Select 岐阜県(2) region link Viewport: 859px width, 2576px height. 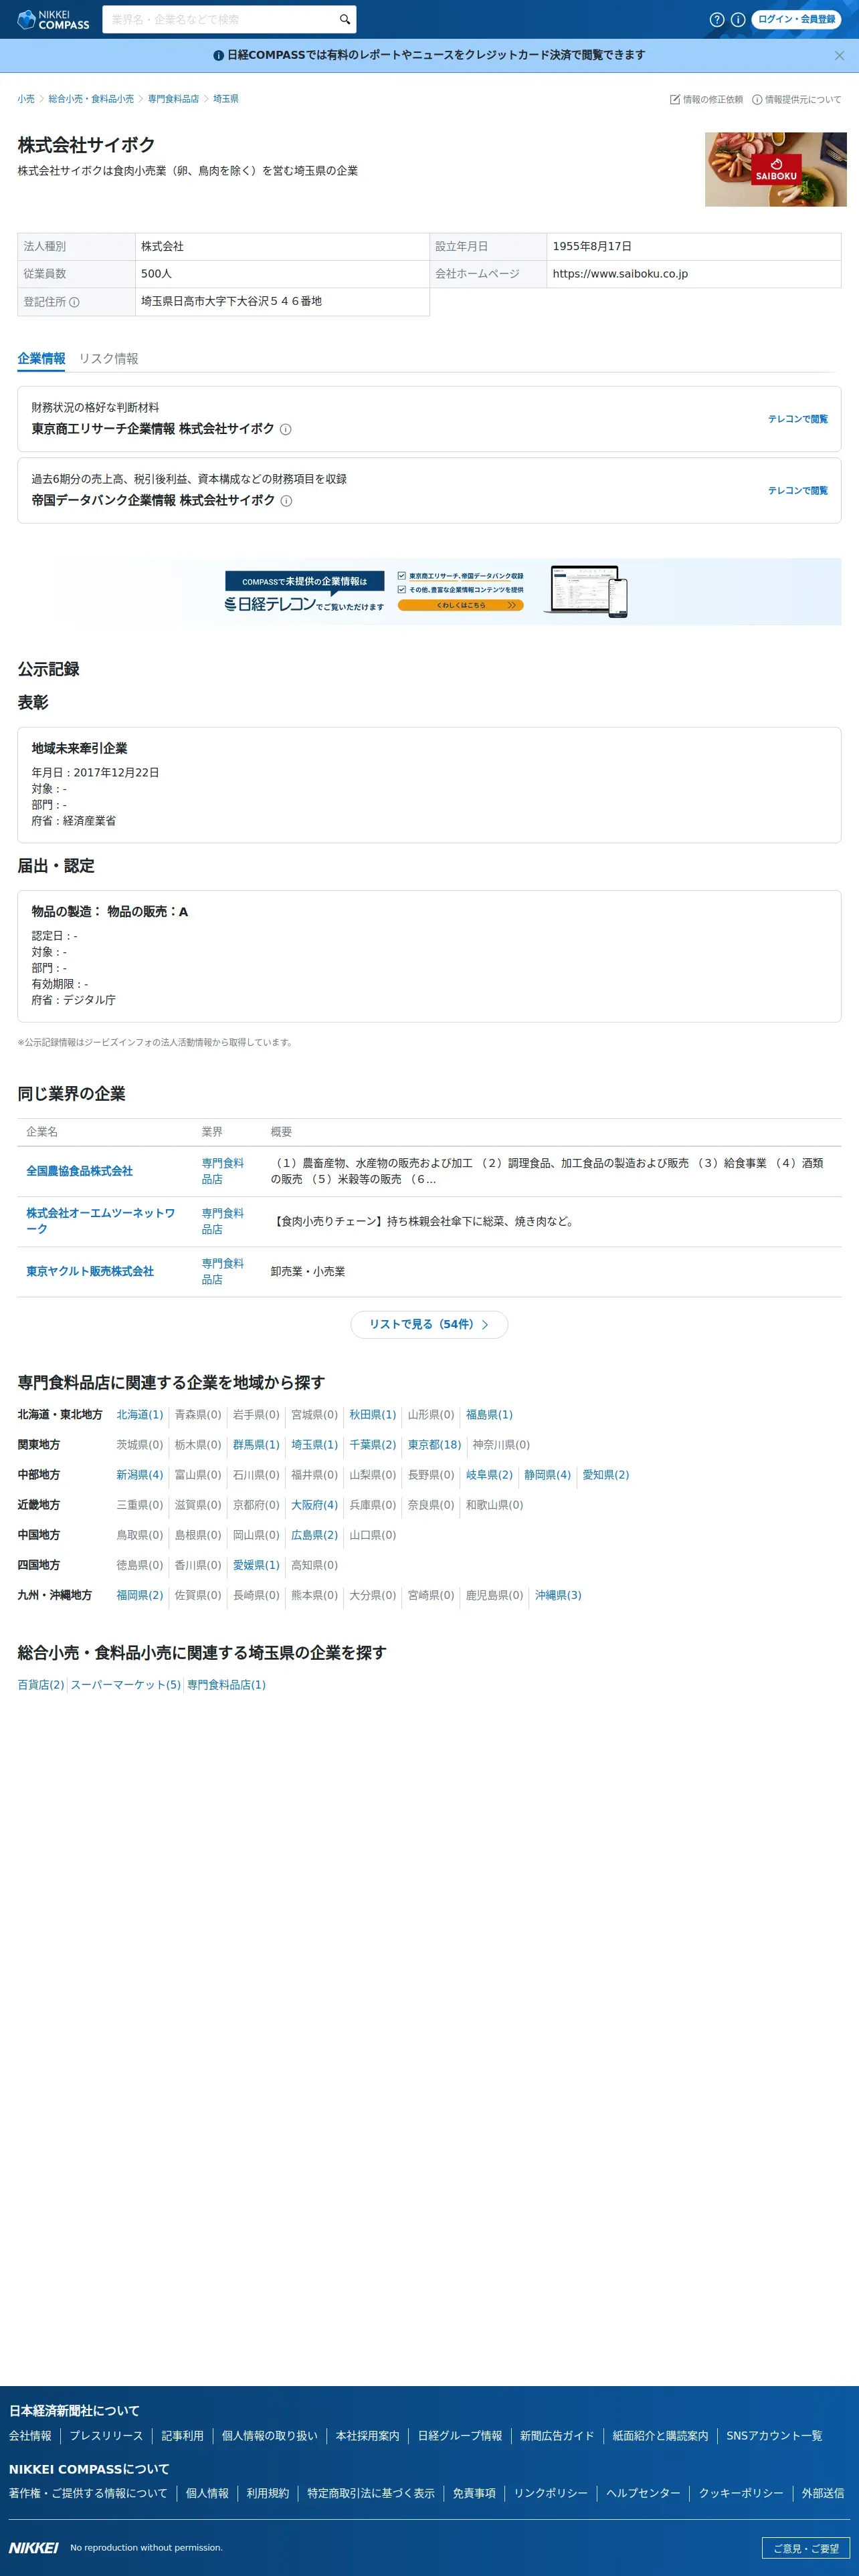coord(489,1475)
